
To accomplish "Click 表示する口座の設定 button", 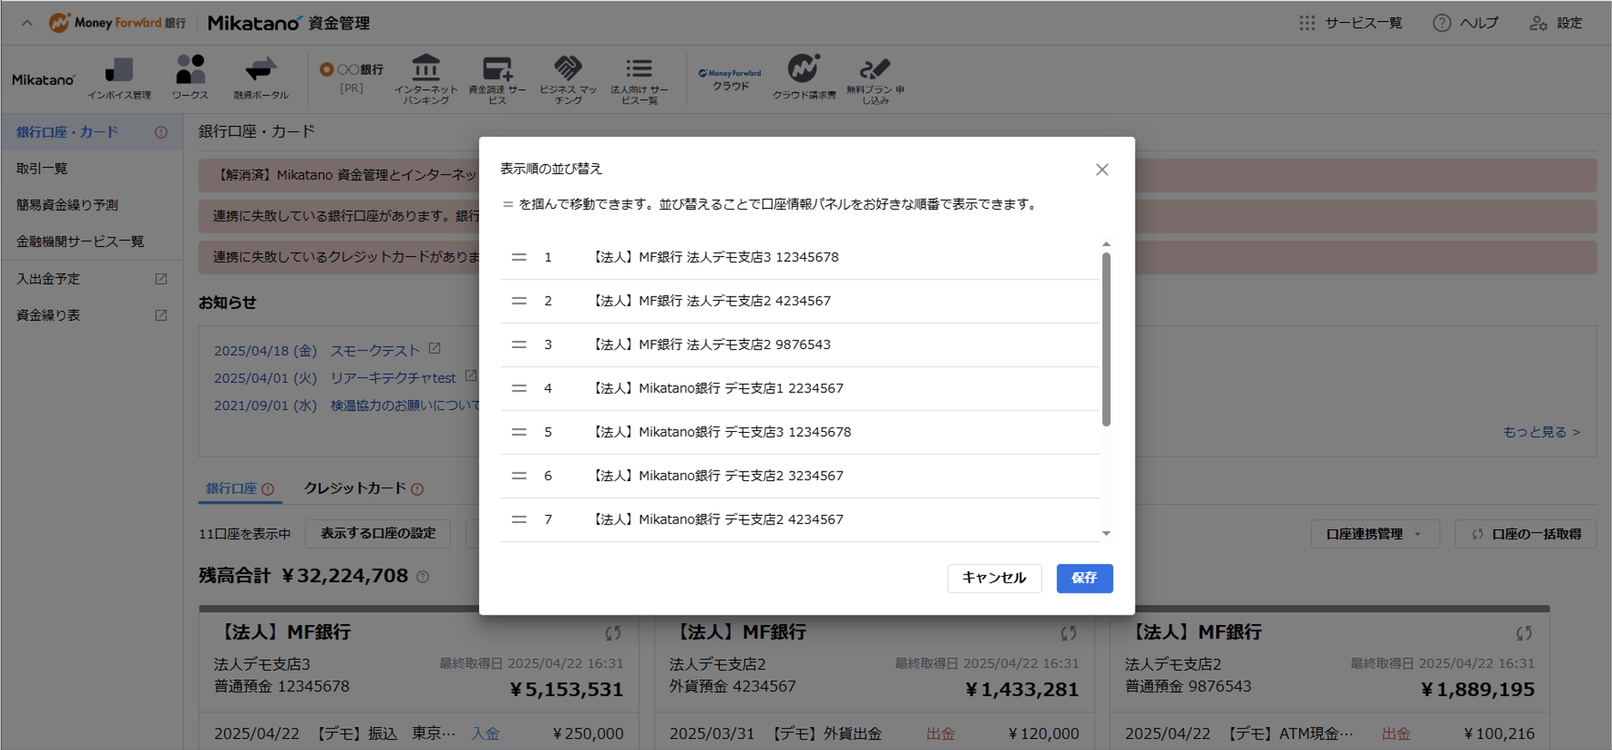I will pyautogui.click(x=378, y=534).
